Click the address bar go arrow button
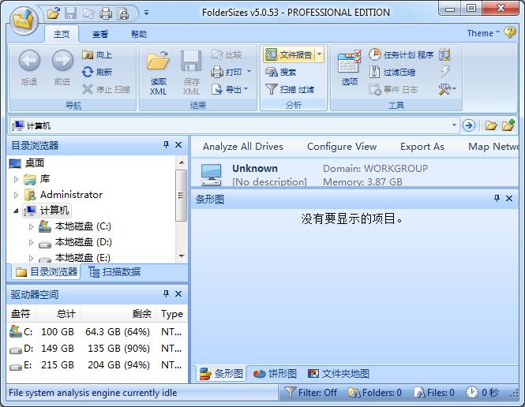The height and width of the screenshot is (407, 525). (469, 125)
